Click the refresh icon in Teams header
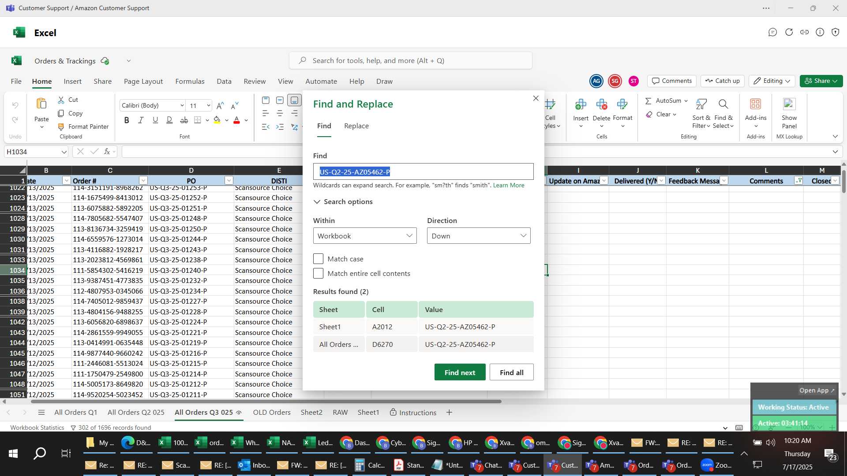Screen dimensions: 847x476 (x=789, y=32)
